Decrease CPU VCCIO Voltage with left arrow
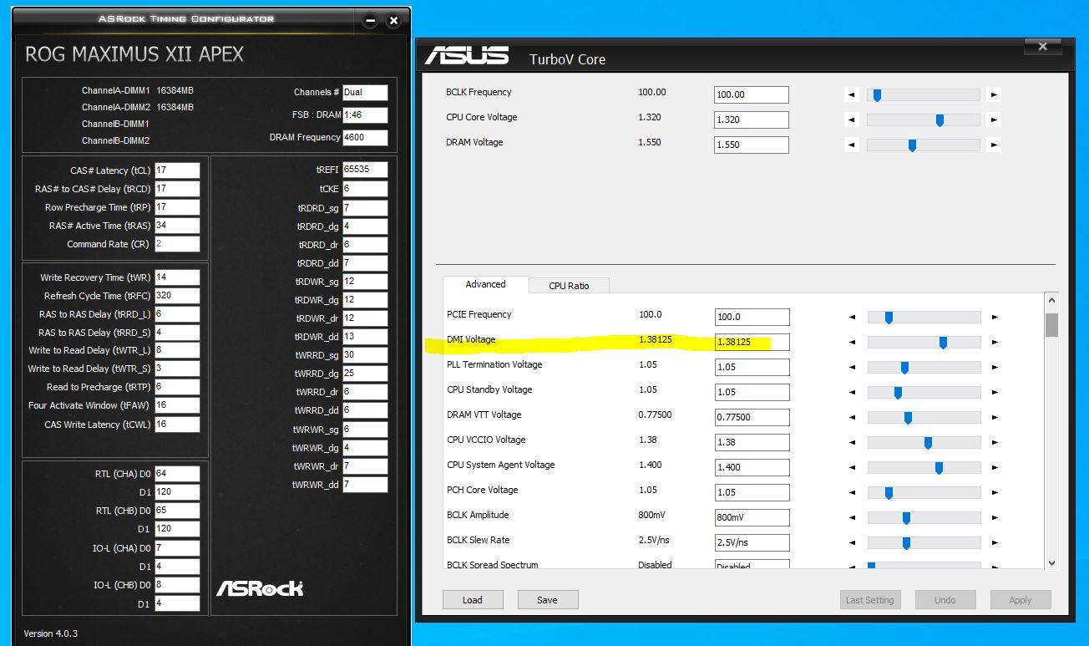 [x=852, y=442]
